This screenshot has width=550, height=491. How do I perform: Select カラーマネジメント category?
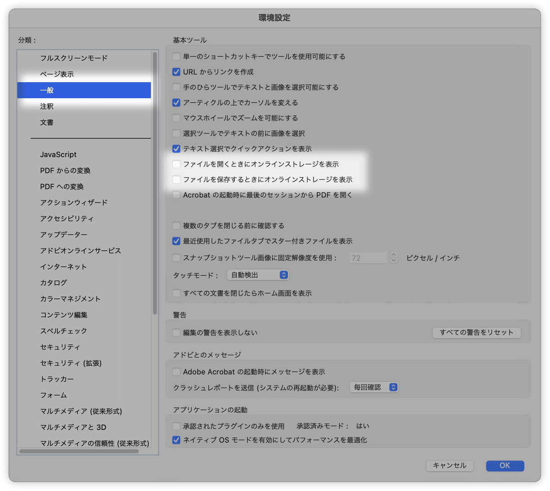[x=84, y=299]
